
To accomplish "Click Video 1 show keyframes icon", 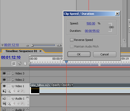I will [9, 91].
